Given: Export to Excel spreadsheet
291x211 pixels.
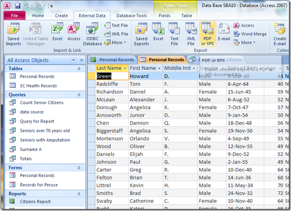Looking at the screenshot, I should tap(158, 32).
